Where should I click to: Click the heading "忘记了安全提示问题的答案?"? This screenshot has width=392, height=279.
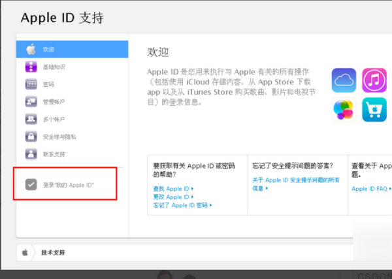click(293, 166)
